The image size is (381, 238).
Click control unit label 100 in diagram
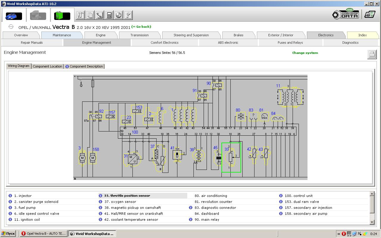tap(135, 132)
